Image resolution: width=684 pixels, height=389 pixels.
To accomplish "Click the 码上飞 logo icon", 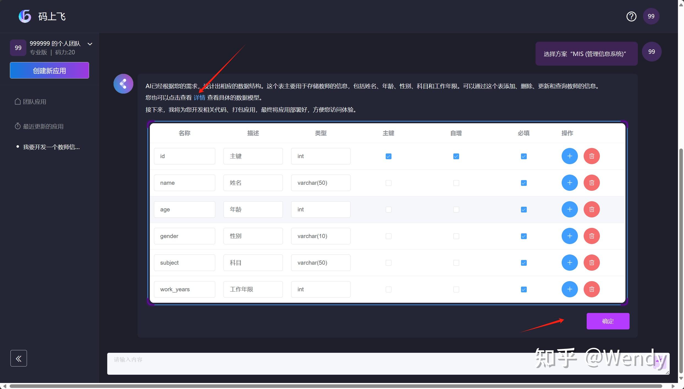I will (25, 16).
